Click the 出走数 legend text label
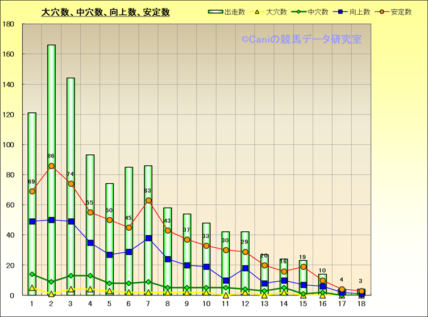Screen dimensions: 428x317 [x=235, y=12]
